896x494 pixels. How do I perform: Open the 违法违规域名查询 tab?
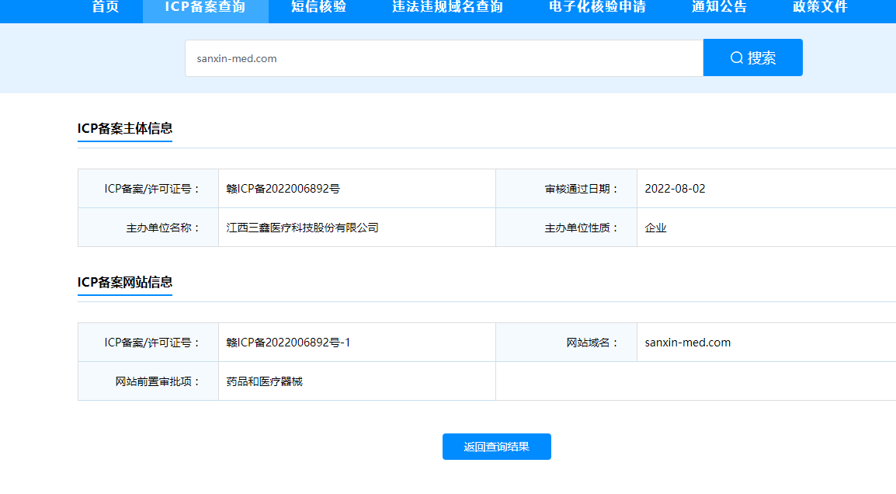click(447, 8)
